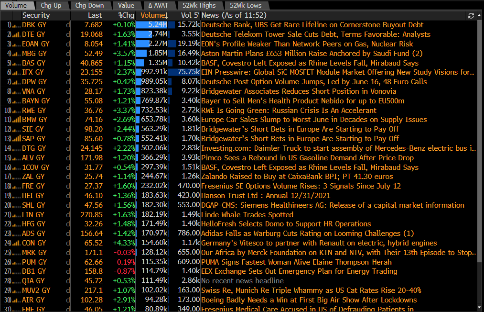Open Linde Whale Trades Spotted headline
Viewport: 484px width, 312px height.
pyautogui.click(x=247, y=215)
